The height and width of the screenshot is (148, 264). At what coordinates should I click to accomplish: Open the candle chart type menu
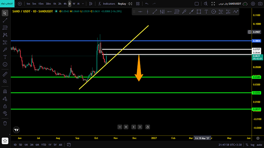coord(91,4)
